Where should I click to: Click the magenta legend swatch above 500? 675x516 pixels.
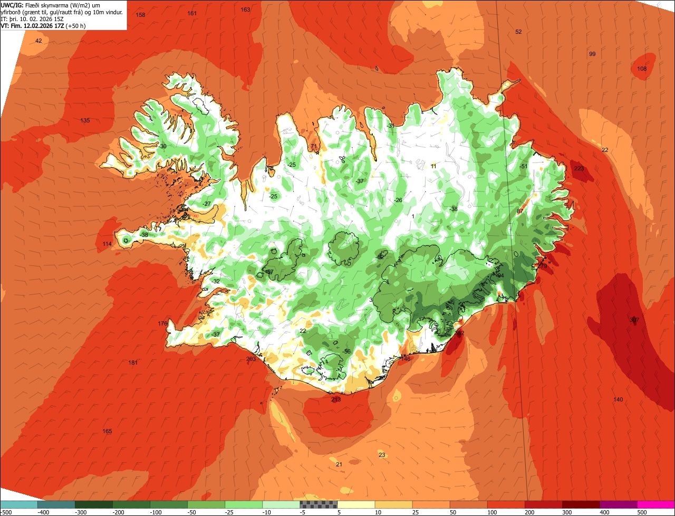click(656, 504)
